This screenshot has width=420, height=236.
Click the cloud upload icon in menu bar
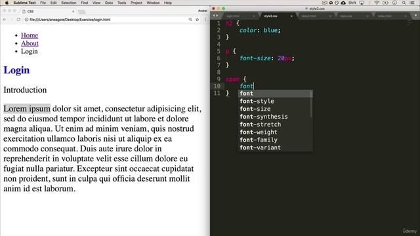click(x=343, y=3)
